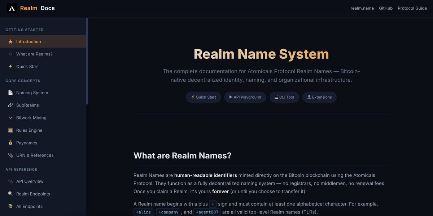The height and width of the screenshot is (216, 433).
Task: Switch to the Introduction page
Action: click(29, 41)
